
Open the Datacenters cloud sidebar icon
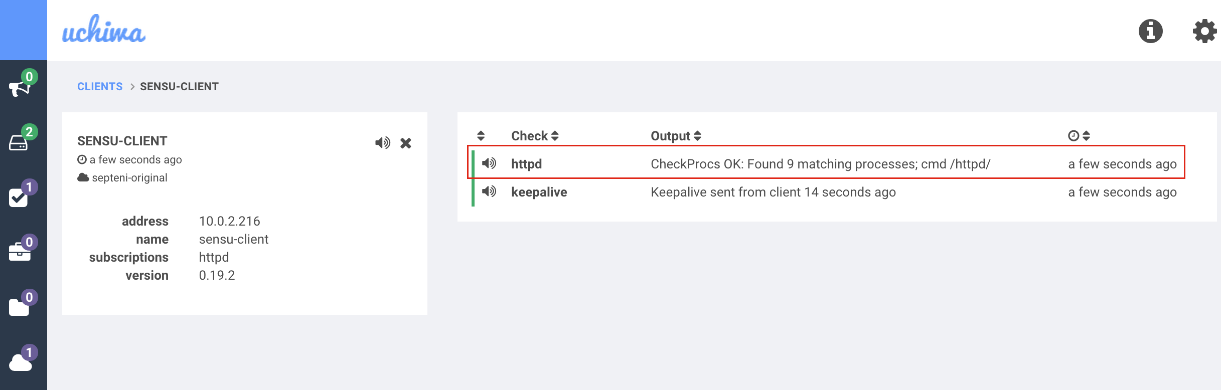click(20, 362)
